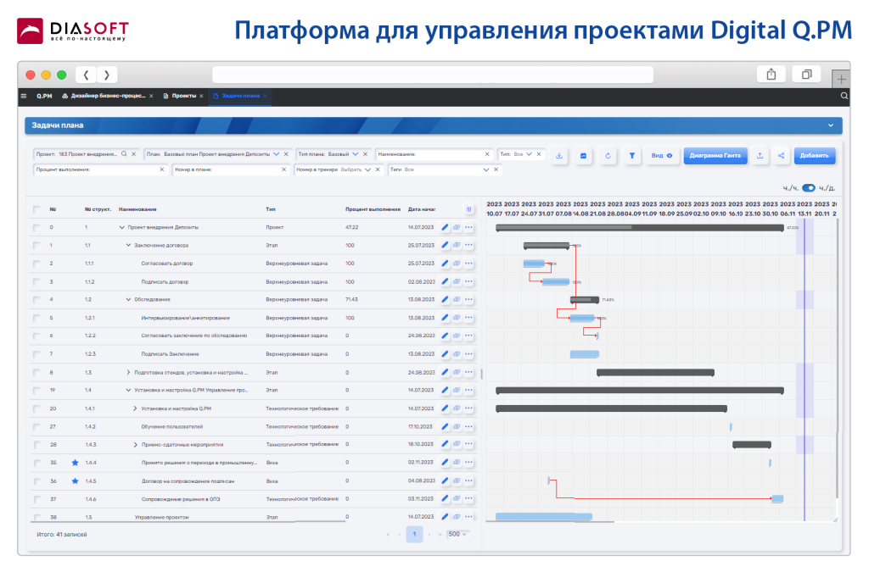Click the column settings icon in table header
This screenshot has height=572, width=869.
468,209
